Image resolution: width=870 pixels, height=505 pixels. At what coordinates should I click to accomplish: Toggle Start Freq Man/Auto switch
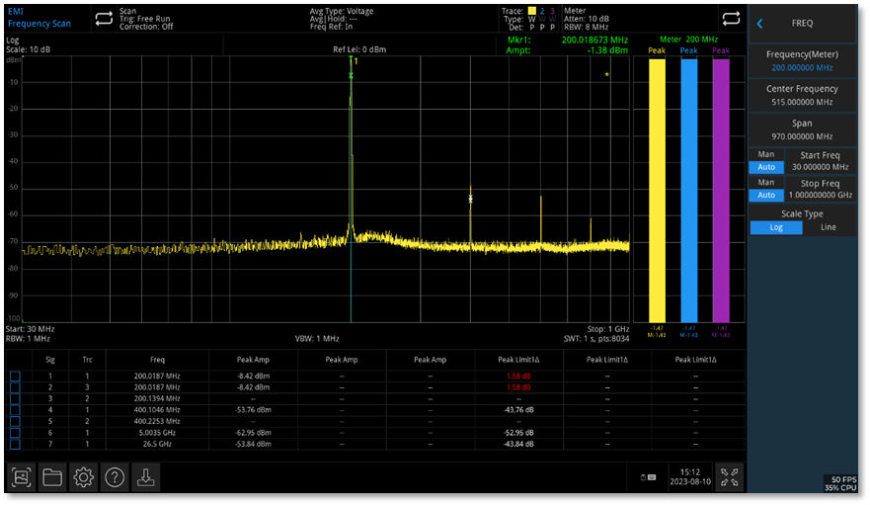(x=766, y=161)
